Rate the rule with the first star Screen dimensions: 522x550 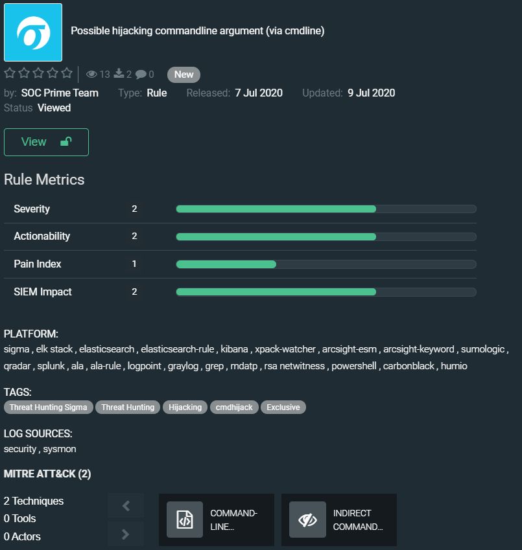click(x=10, y=74)
